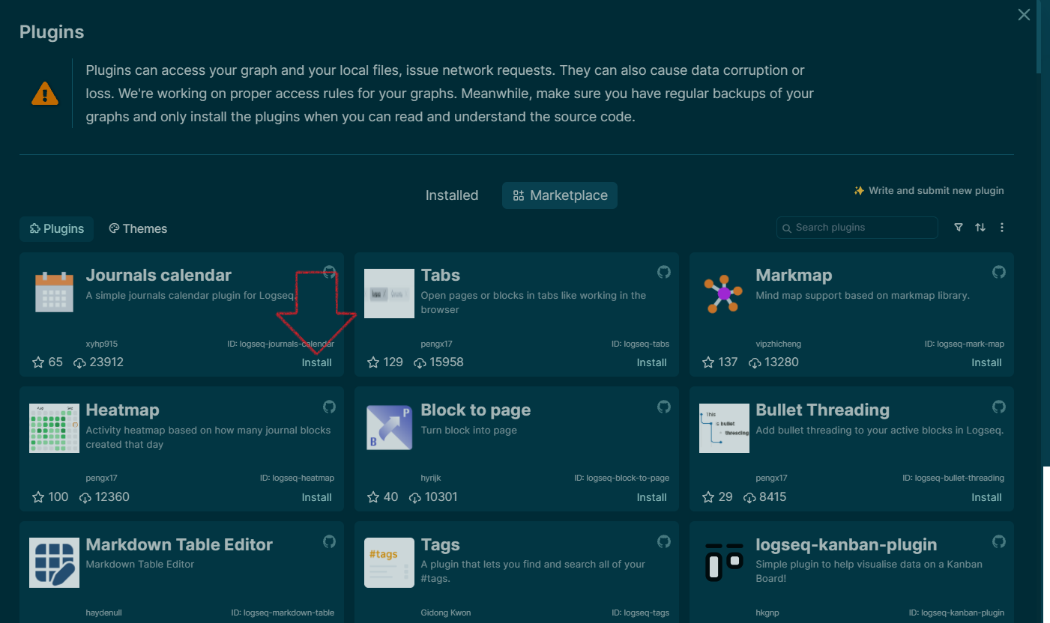Click the Markmap plugin logo
Screen dimensions: 1050x623
(x=724, y=294)
